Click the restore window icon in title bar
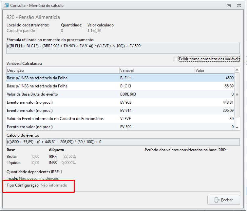The width and height of the screenshot is (247, 211). tap(229, 6)
